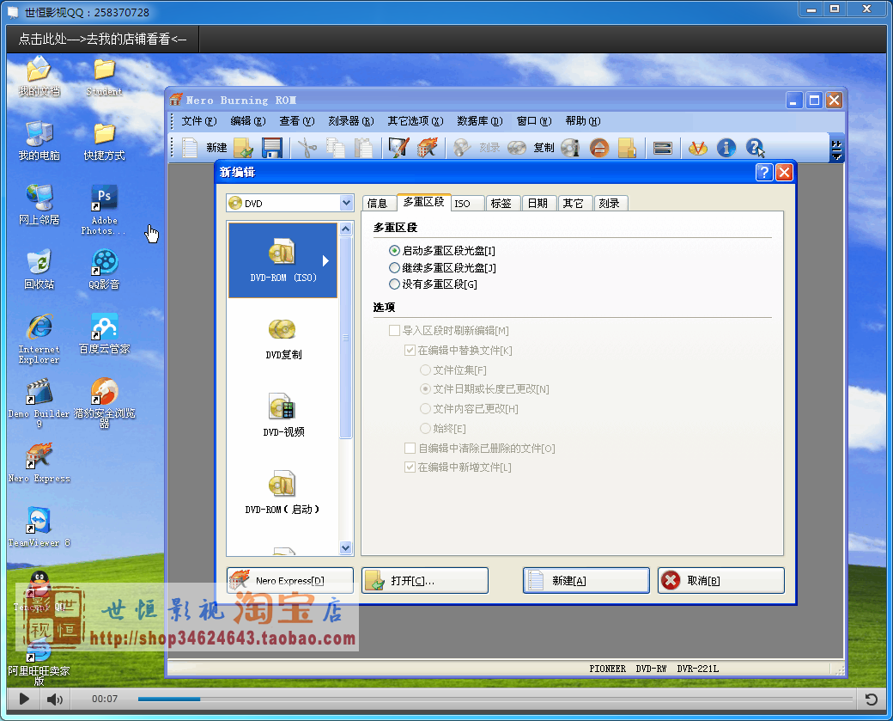This screenshot has height=721, width=893.
Task: Select 文件日期或长度已更改 radio option
Action: [425, 388]
